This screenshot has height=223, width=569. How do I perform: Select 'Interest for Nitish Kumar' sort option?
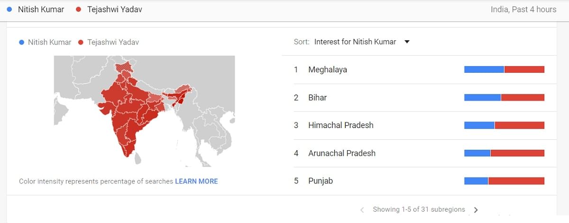click(355, 42)
